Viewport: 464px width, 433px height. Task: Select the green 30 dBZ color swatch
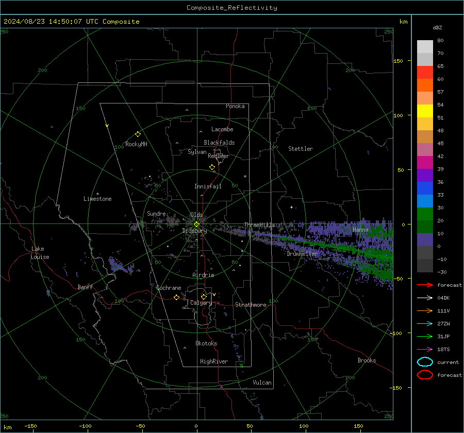[x=425, y=214]
